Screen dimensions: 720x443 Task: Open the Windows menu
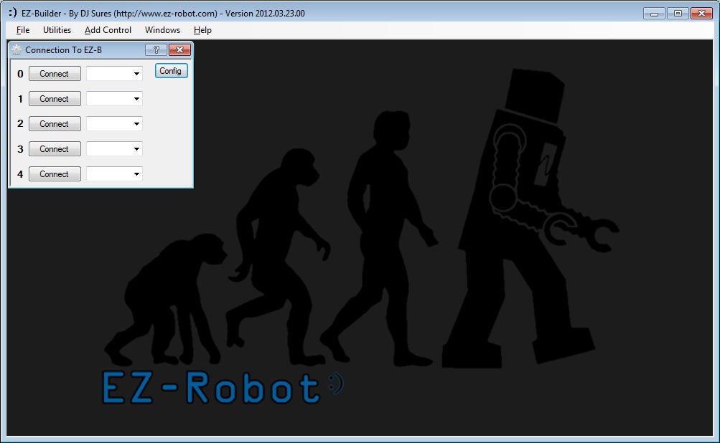click(x=162, y=30)
